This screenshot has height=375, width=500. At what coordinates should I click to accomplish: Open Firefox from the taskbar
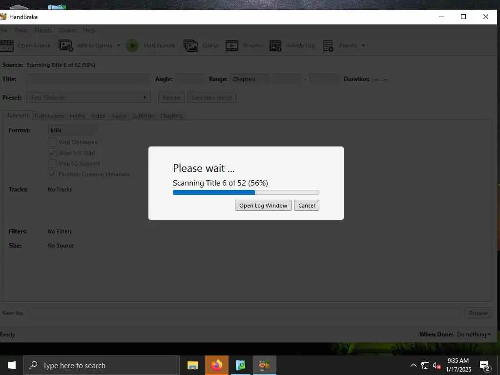(216, 365)
